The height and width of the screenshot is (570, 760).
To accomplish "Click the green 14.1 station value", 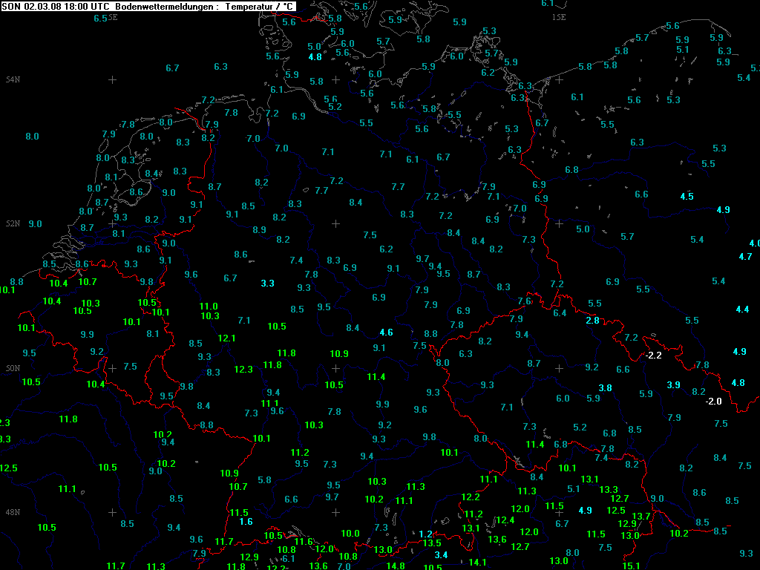I will tap(478, 562).
